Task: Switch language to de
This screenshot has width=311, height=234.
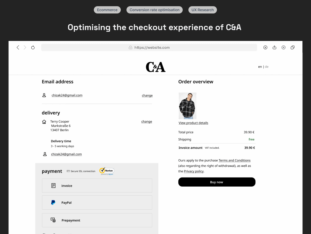Action: click(267, 67)
